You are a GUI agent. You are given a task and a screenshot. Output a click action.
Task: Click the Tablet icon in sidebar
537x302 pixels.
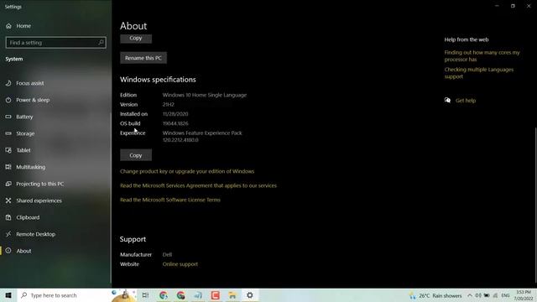[8, 150]
